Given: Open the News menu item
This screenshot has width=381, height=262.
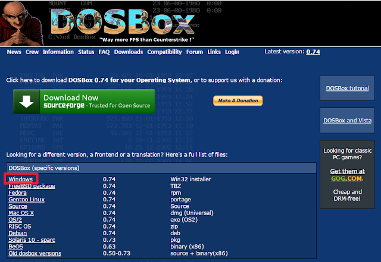Looking at the screenshot, I should click(14, 52).
